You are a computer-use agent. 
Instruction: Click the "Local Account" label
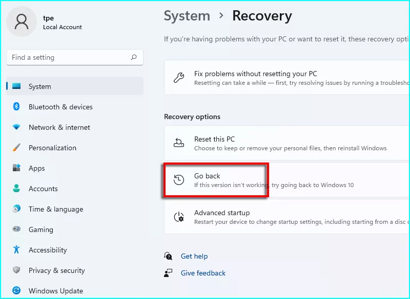63,27
